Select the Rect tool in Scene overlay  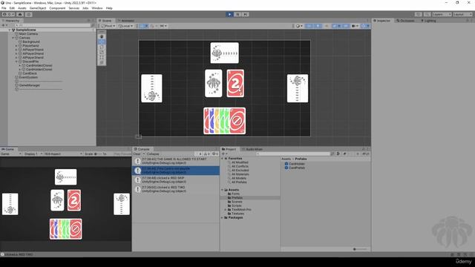tap(102, 57)
